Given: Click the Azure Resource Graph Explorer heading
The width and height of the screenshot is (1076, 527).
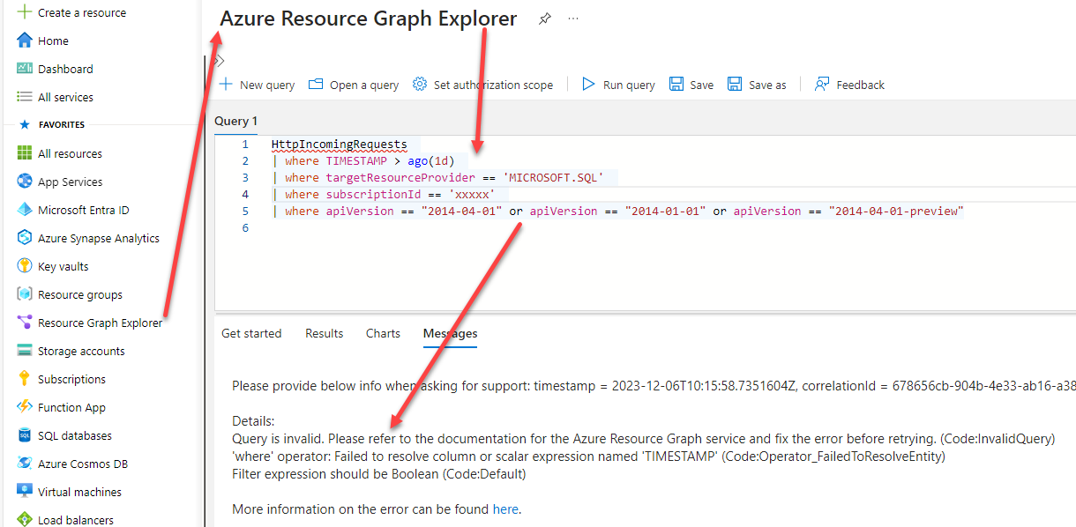Looking at the screenshot, I should pyautogui.click(x=369, y=19).
